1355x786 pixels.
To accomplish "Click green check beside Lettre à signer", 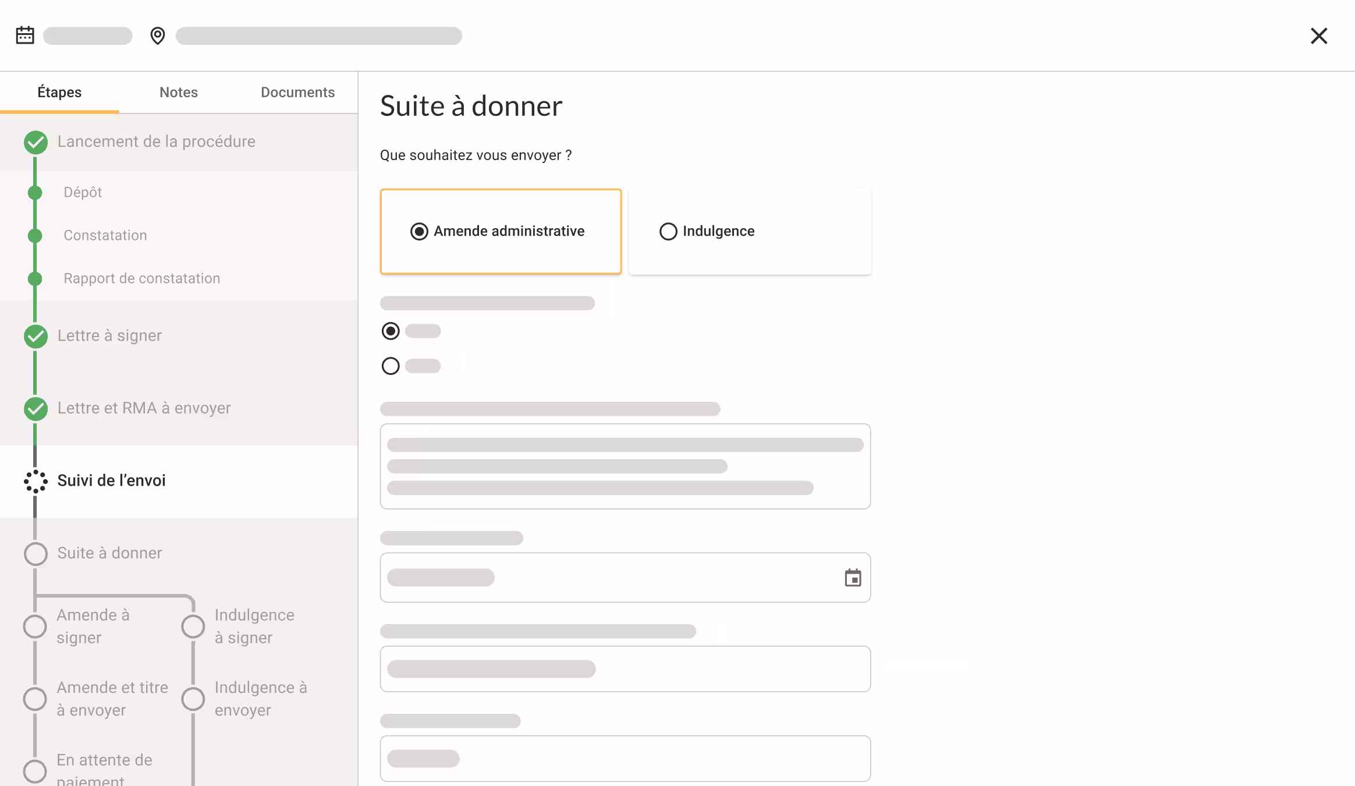I will pos(36,336).
